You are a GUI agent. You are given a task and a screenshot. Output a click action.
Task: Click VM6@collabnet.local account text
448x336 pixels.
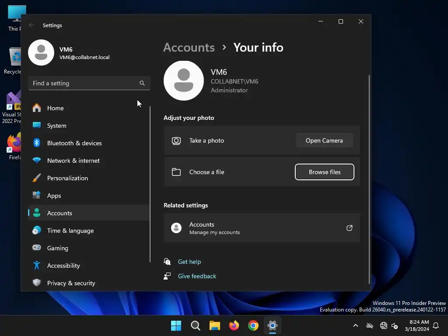point(84,57)
